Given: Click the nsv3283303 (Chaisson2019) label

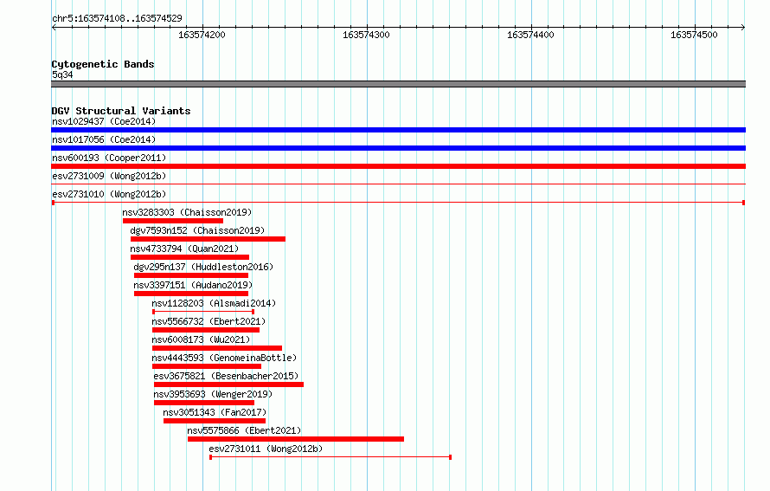Looking at the screenshot, I should tap(187, 212).
